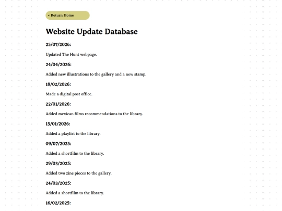Click the 24/03/2025 date heading

58,183
